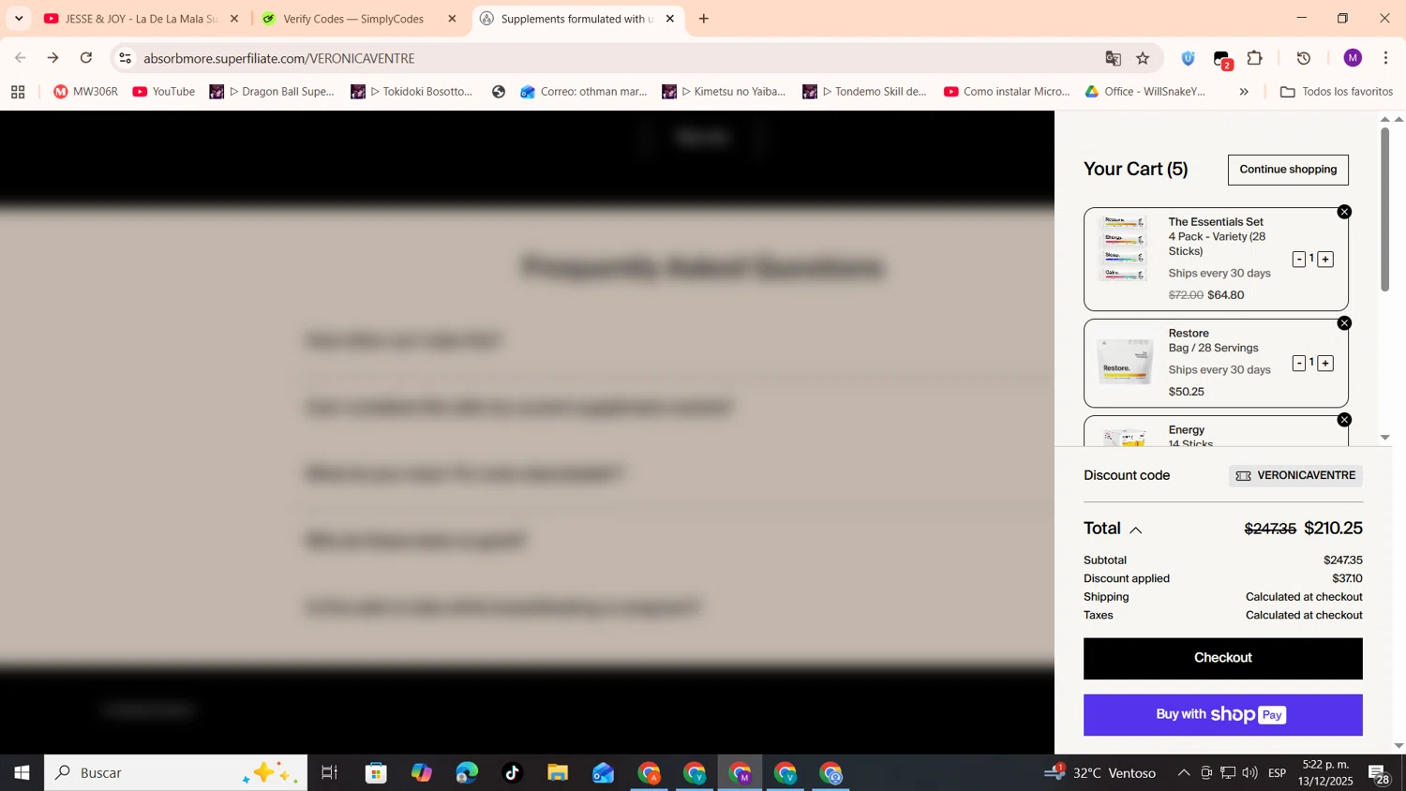Open Copilot from taskbar
This screenshot has width=1406, height=791.
point(422,773)
